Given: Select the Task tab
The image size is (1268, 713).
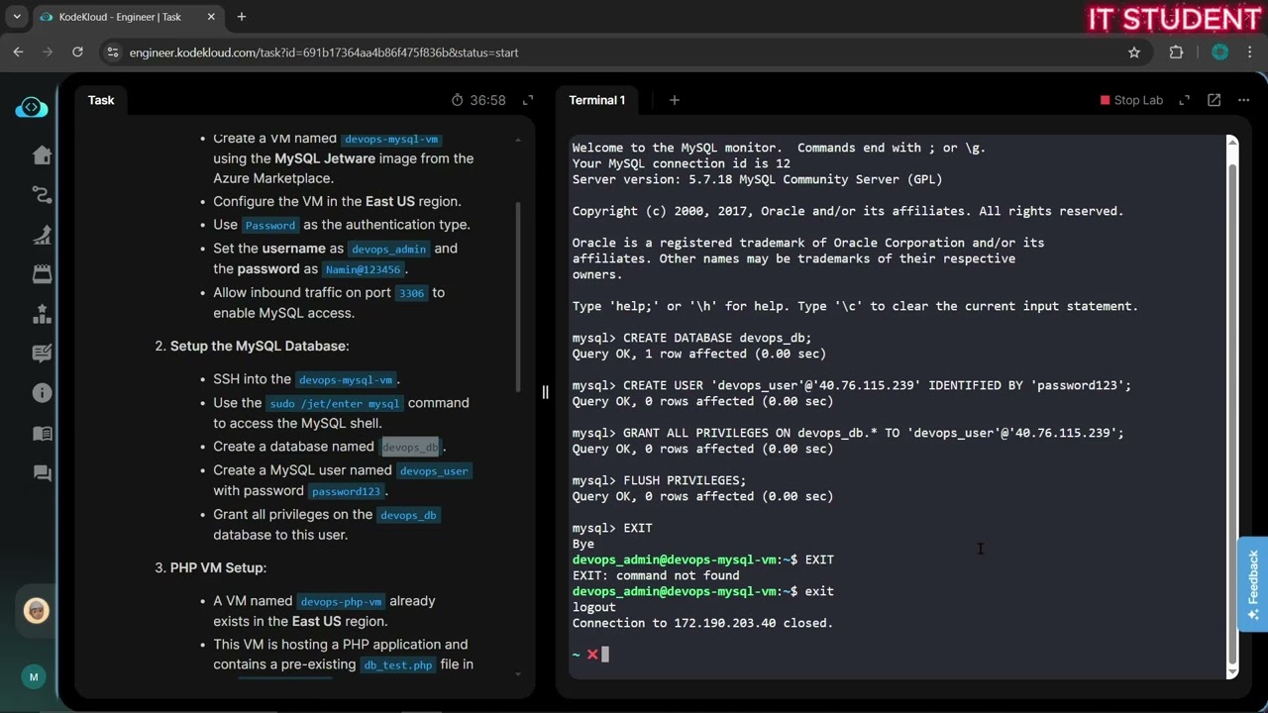Looking at the screenshot, I should coord(101,100).
